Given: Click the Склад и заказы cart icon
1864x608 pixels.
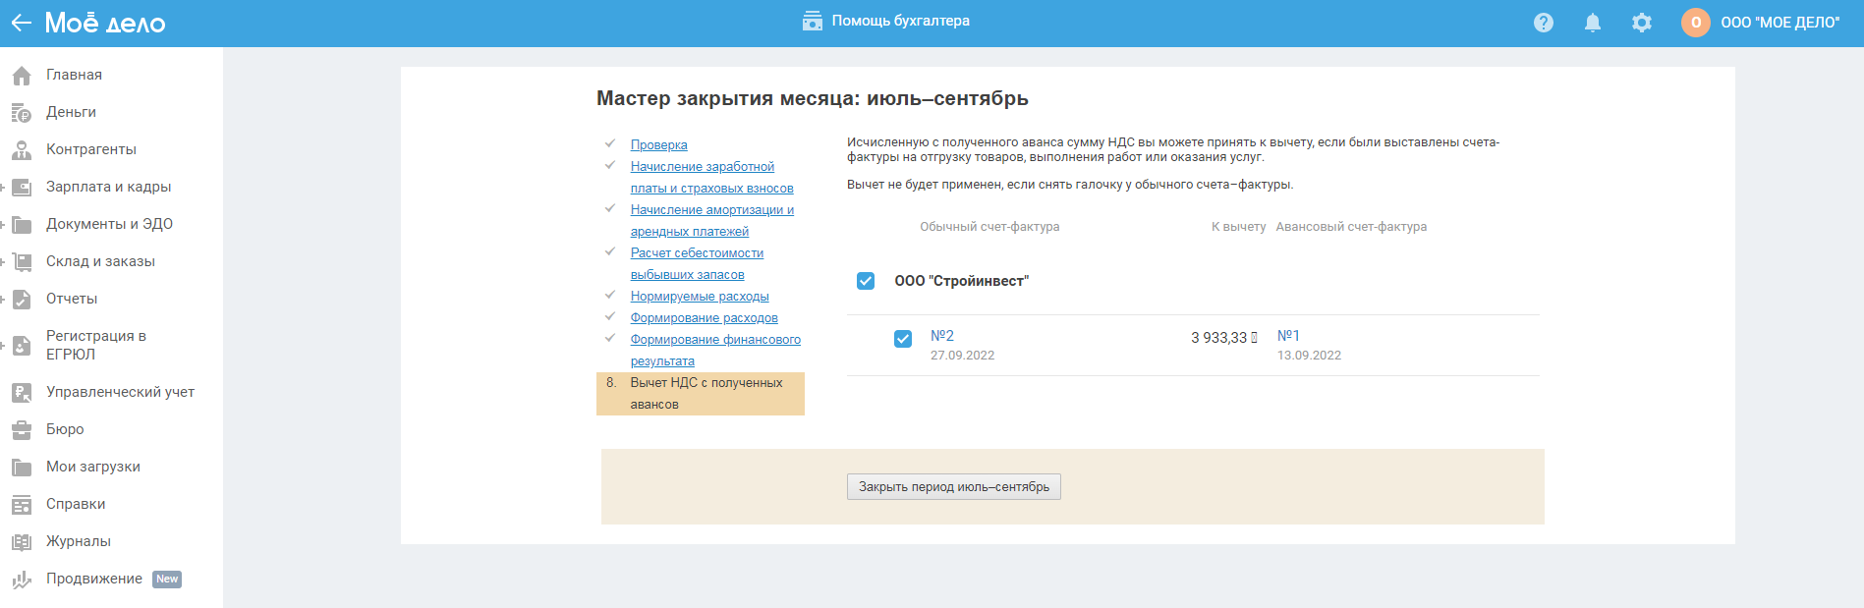Looking at the screenshot, I should (x=22, y=261).
